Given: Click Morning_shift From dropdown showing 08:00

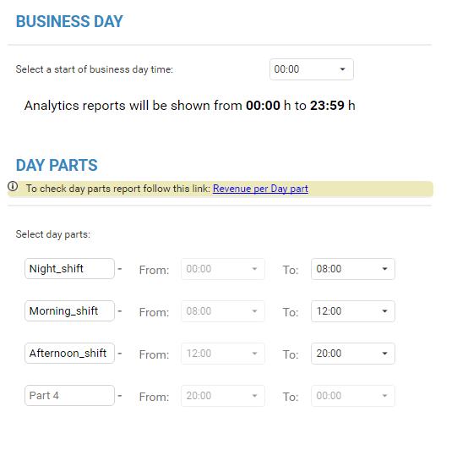Looking at the screenshot, I should [x=223, y=311].
